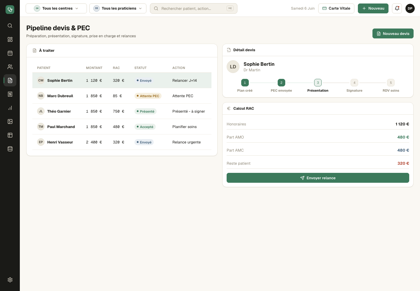Click the 85 € RAC value
The width and height of the screenshot is (420, 291).
pyautogui.click(x=118, y=96)
